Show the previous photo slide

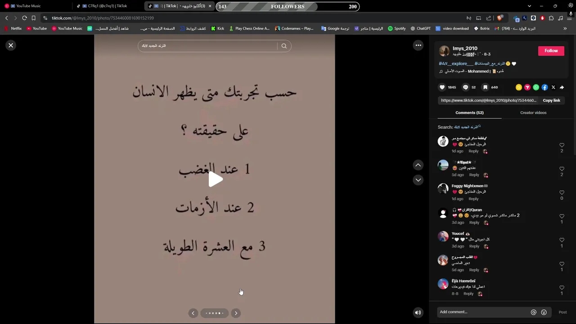tap(193, 313)
